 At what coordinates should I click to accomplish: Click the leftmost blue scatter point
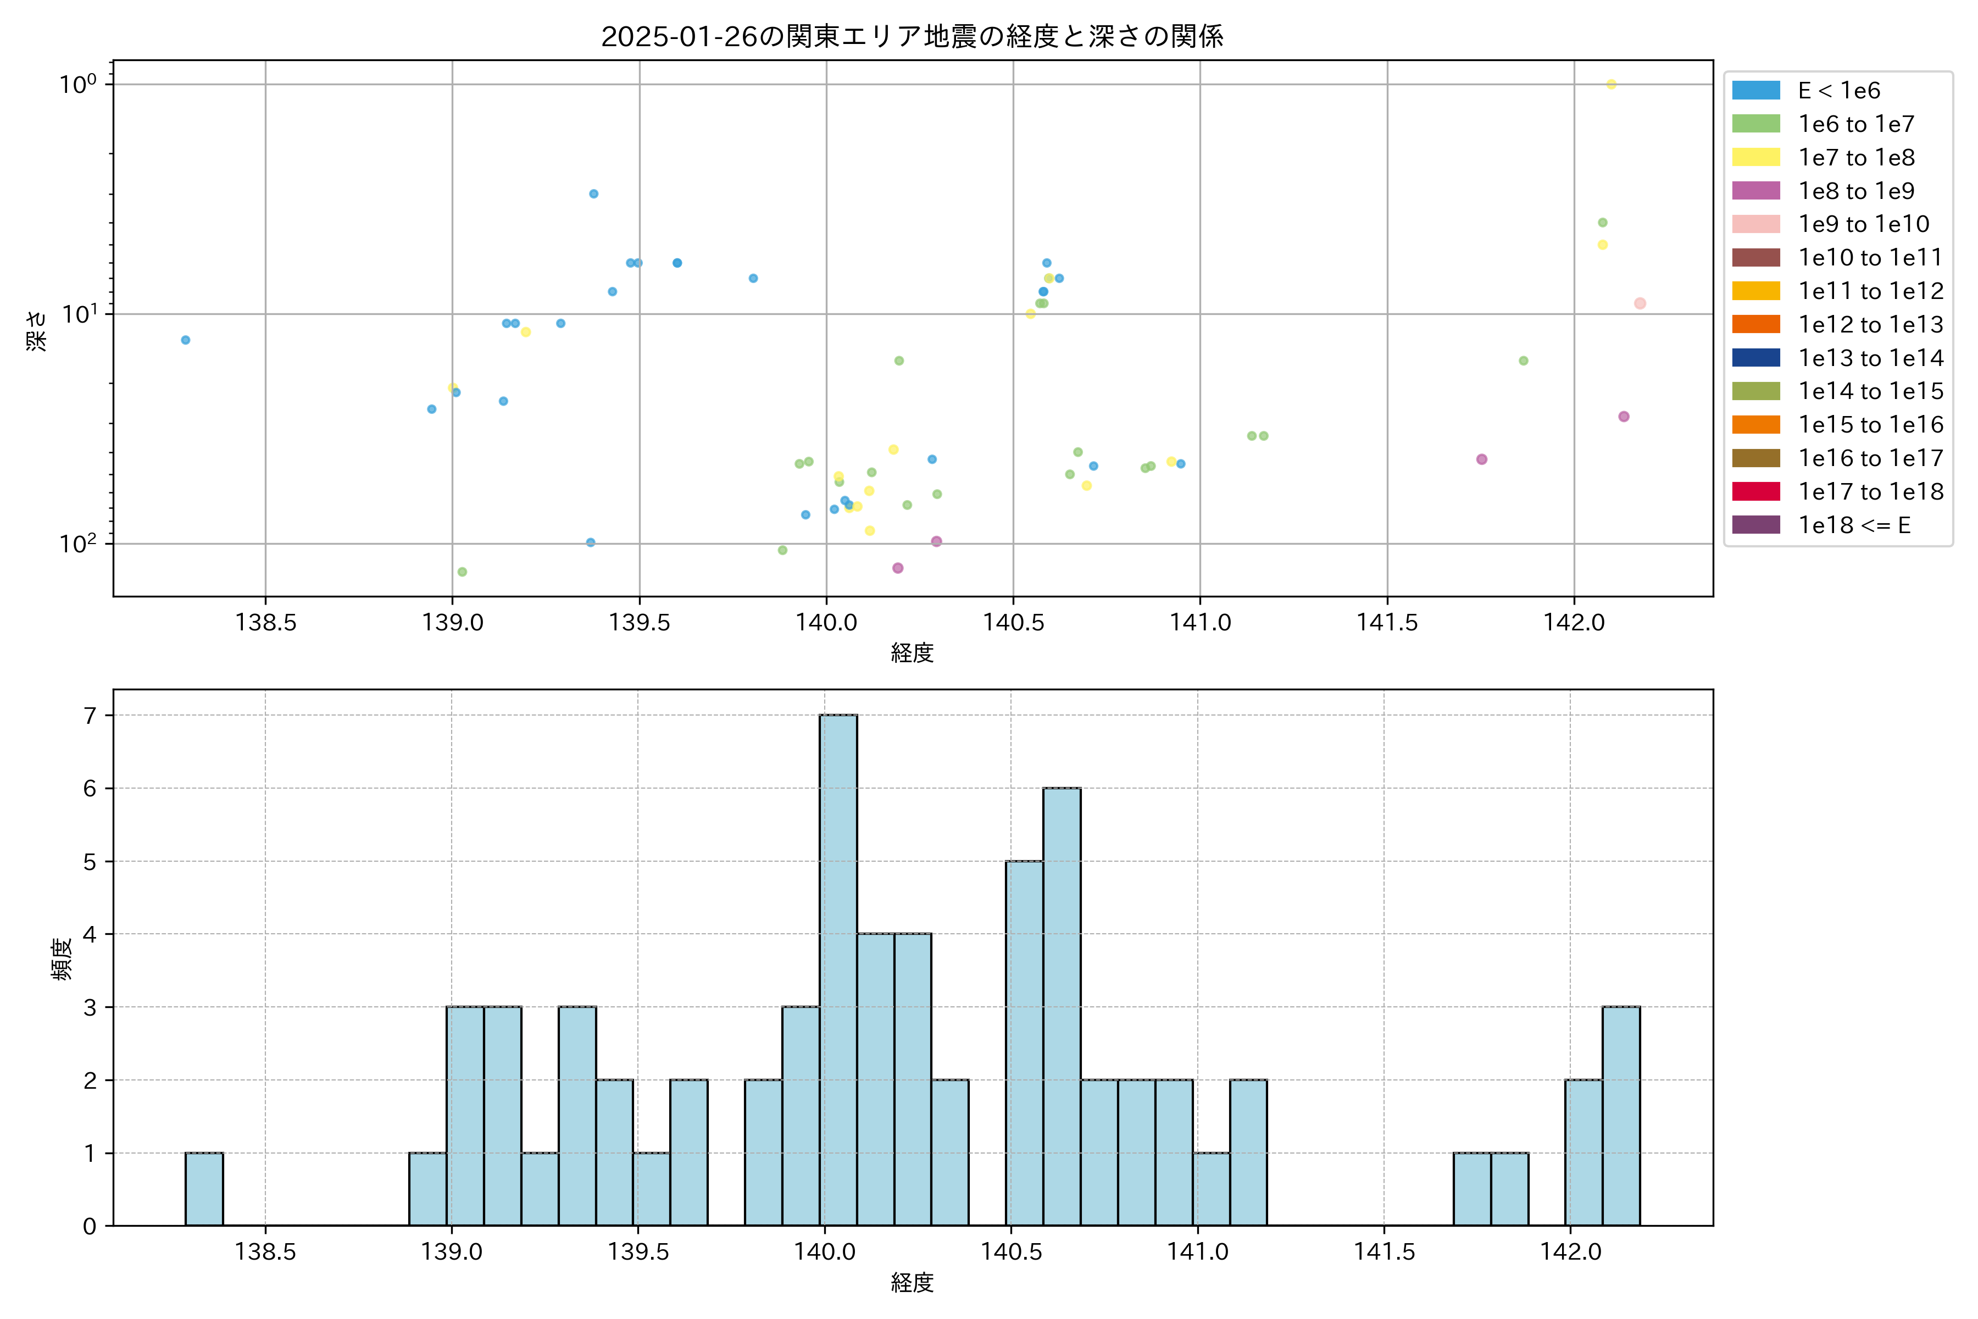click(x=185, y=340)
